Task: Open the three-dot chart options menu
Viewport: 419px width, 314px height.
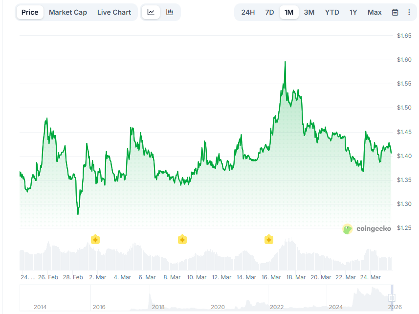Action: [409, 12]
